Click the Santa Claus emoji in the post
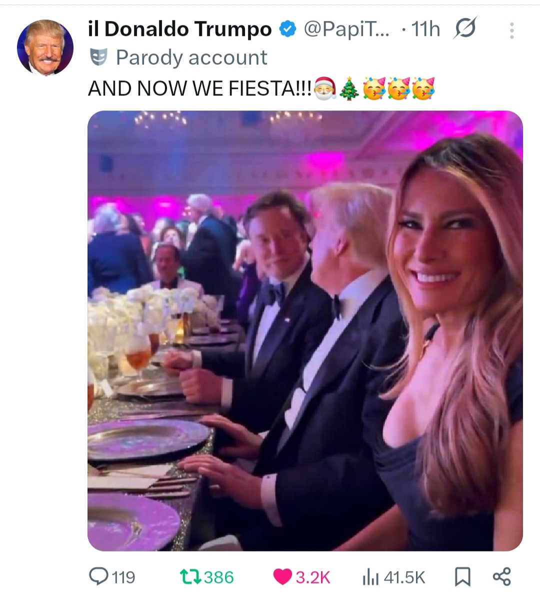Viewport: 540px width, 595px height. point(325,88)
